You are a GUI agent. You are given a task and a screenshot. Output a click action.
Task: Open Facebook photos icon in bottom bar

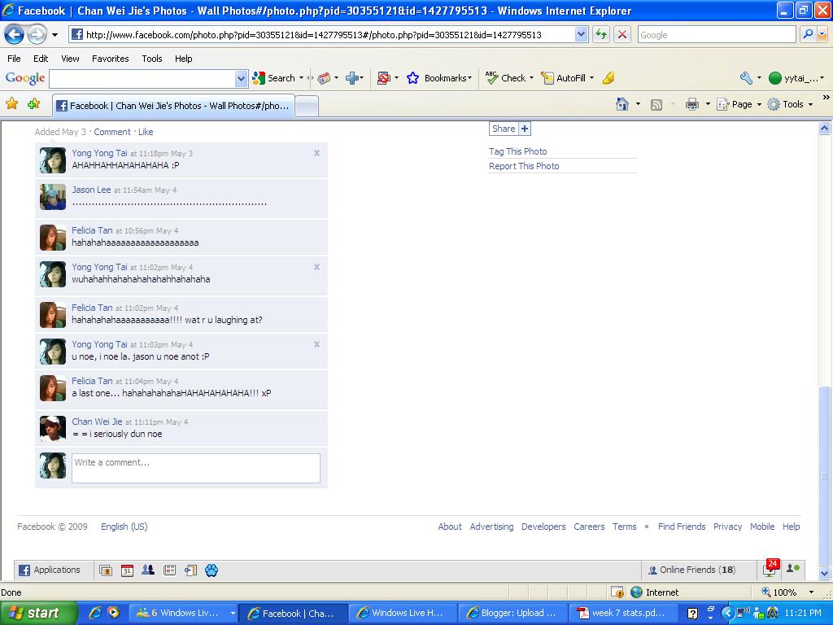[x=106, y=570]
